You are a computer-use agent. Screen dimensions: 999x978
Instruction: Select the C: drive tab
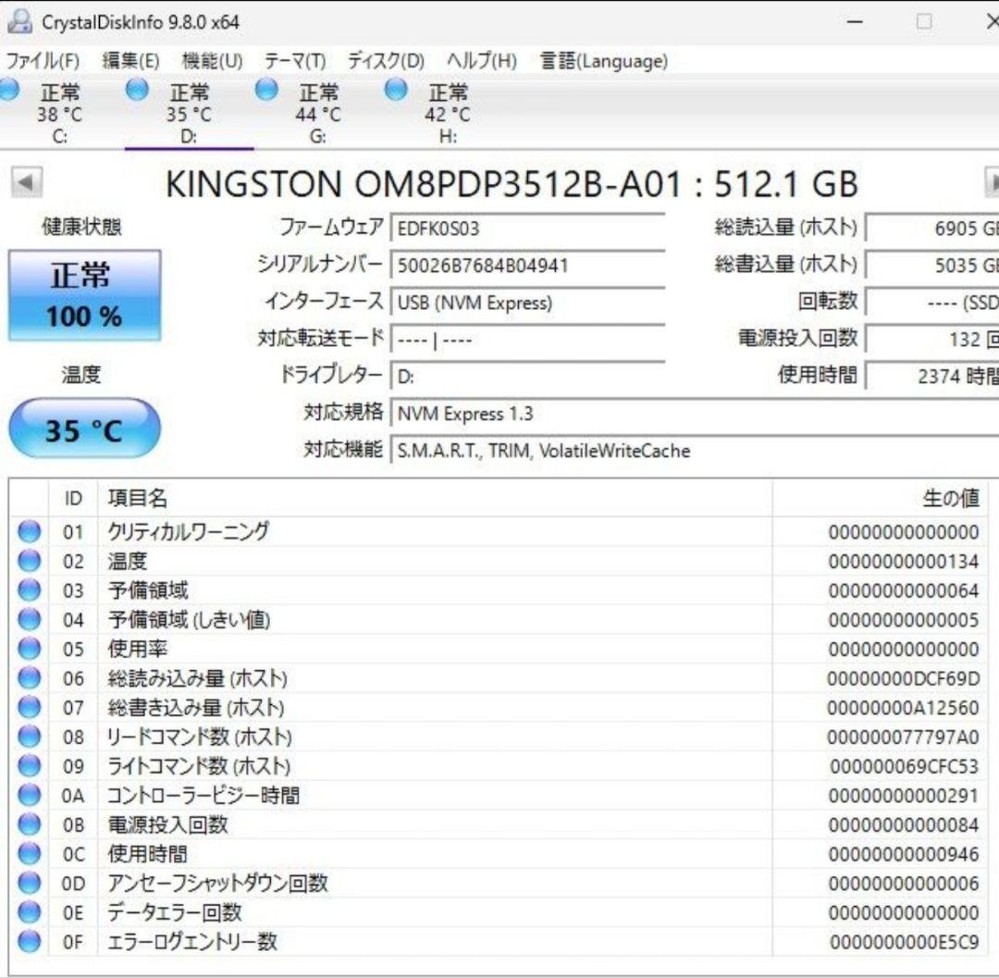coord(59,113)
